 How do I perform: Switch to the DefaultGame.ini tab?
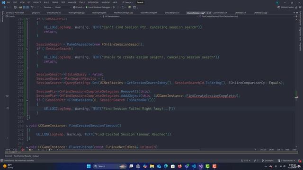(54, 13)
